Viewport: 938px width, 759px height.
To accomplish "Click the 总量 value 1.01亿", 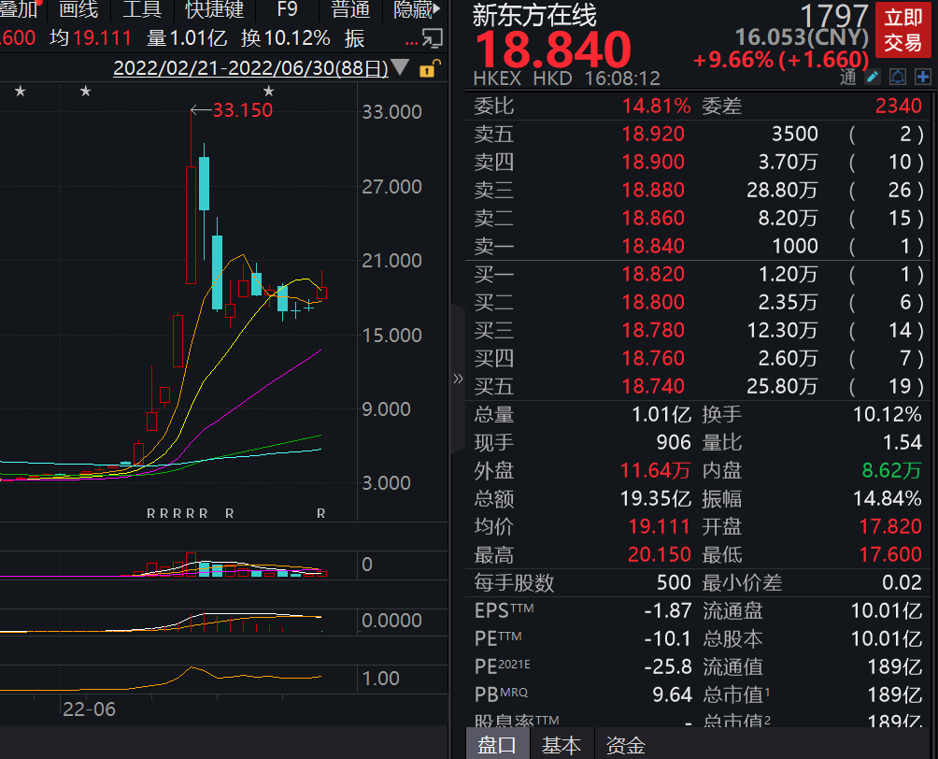I will pos(661,414).
